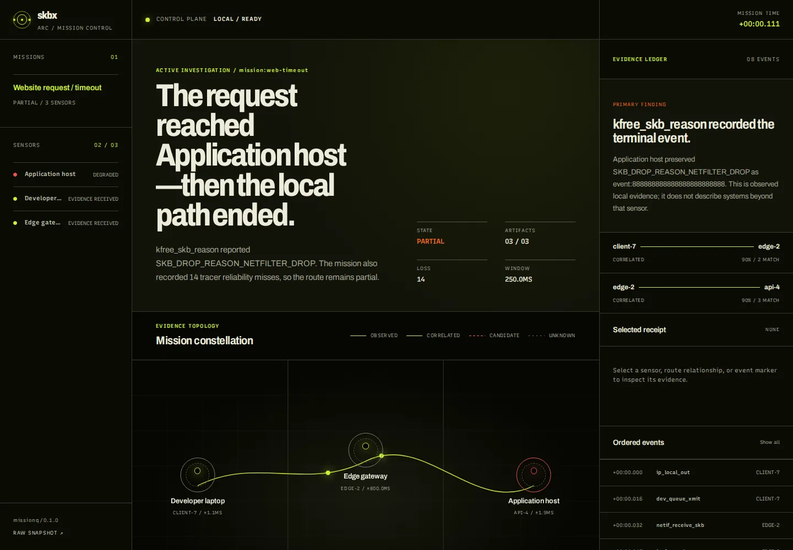793x550 pixels.
Task: Open the Raw Snapshot link
Action: [x=38, y=533]
